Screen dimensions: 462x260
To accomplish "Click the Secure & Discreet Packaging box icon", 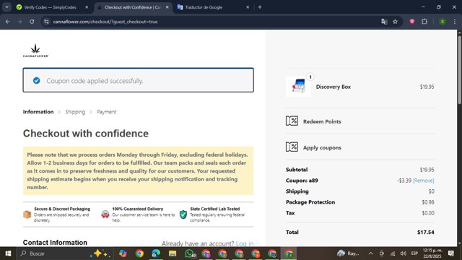I will click(x=27, y=214).
